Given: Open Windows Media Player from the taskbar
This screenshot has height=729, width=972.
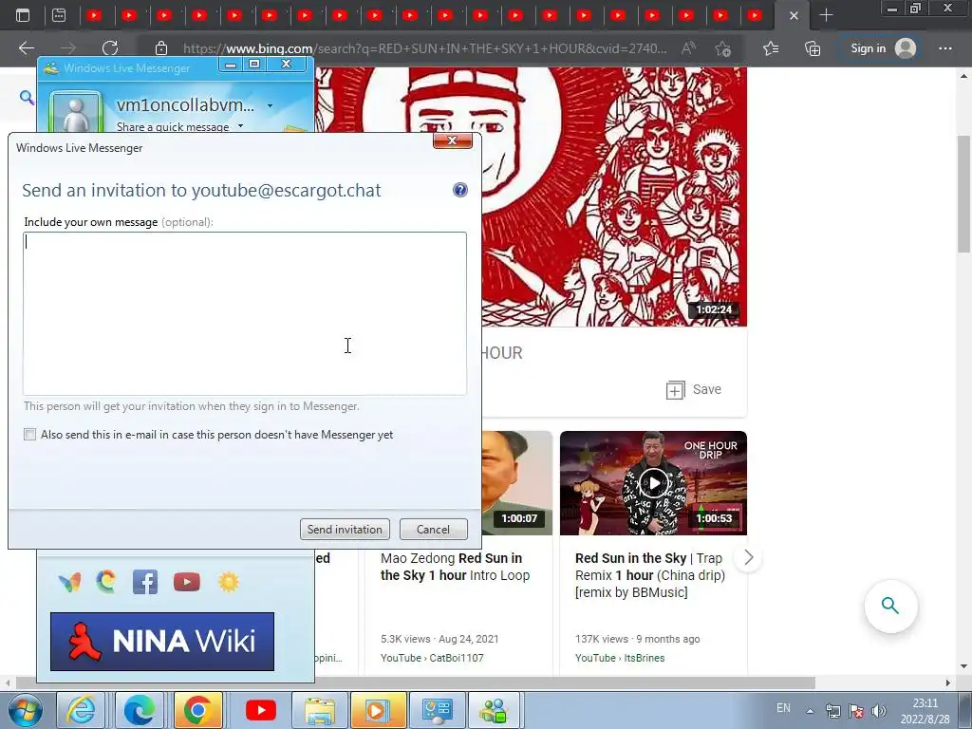Looking at the screenshot, I should click(x=378, y=710).
